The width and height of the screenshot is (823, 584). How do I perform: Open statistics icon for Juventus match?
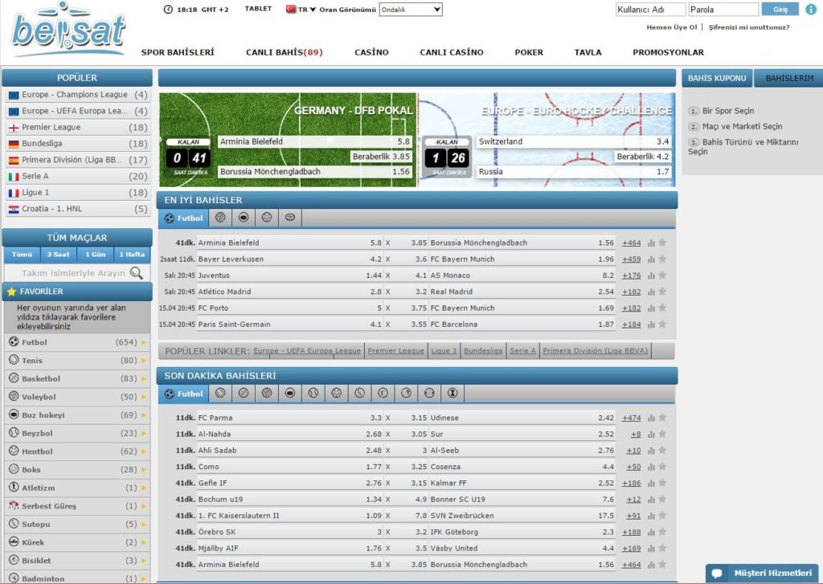tap(651, 276)
